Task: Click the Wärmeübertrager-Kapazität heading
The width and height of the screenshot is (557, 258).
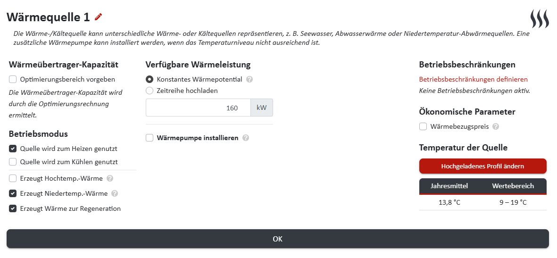Action: pos(64,65)
